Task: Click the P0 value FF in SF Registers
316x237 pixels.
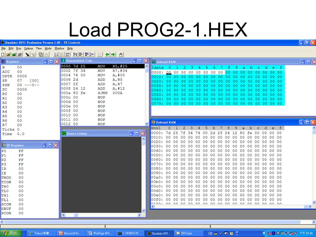Action: tap(21, 151)
